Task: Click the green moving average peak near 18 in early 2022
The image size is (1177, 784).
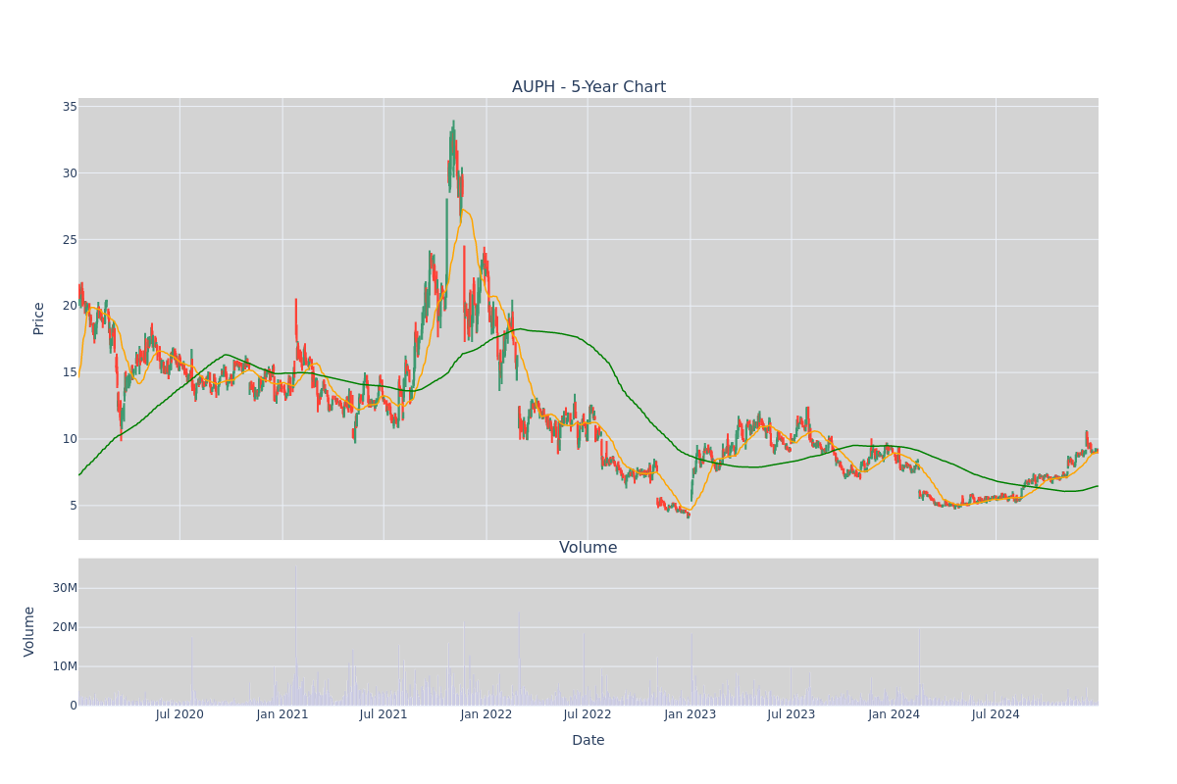Action: pos(522,329)
